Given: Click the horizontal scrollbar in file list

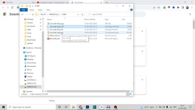Looking at the screenshot, I should (x=88, y=91).
